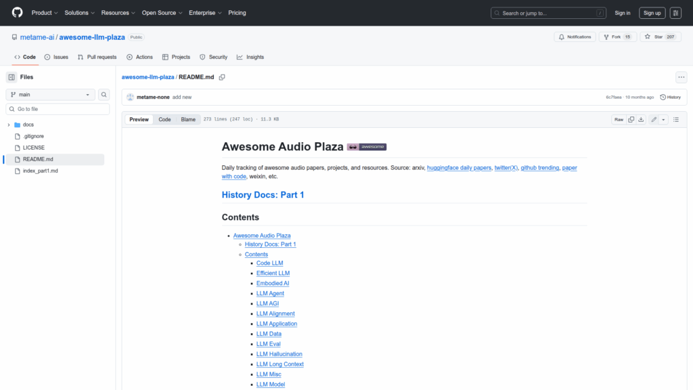
Task: Open more edit options dropdown arrow
Action: coord(663,119)
